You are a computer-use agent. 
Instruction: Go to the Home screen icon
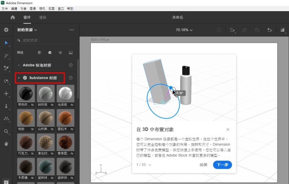click(13, 17)
